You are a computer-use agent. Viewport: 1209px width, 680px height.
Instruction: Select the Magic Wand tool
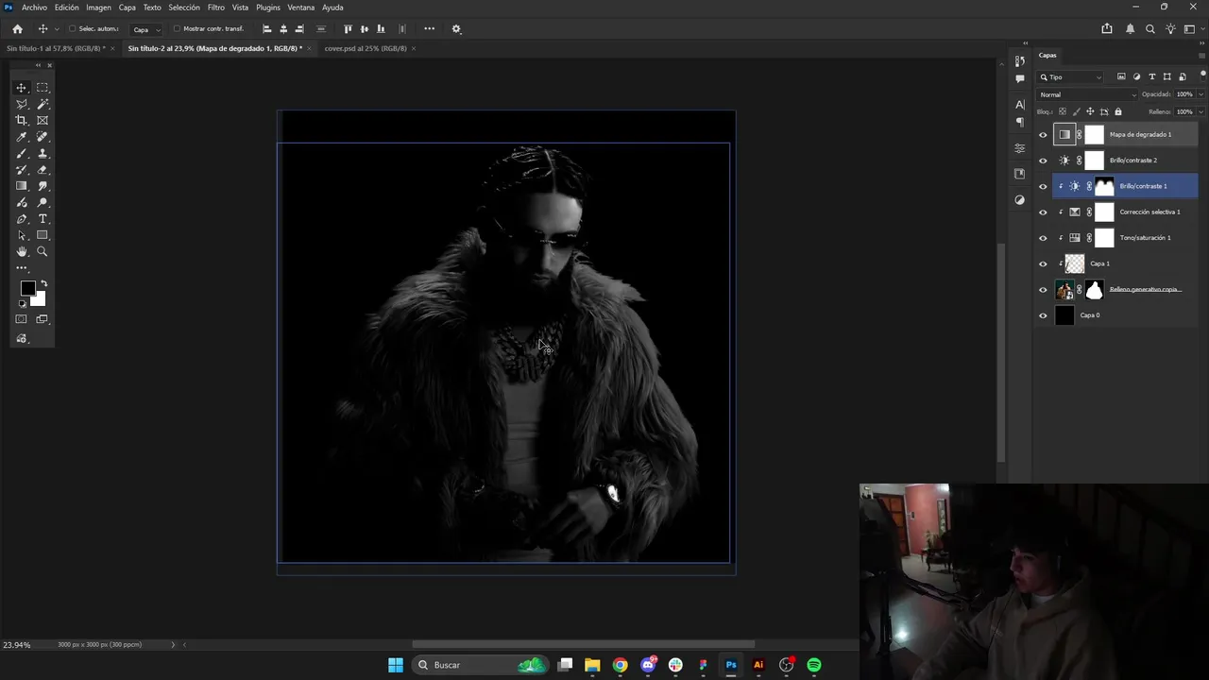click(x=43, y=104)
